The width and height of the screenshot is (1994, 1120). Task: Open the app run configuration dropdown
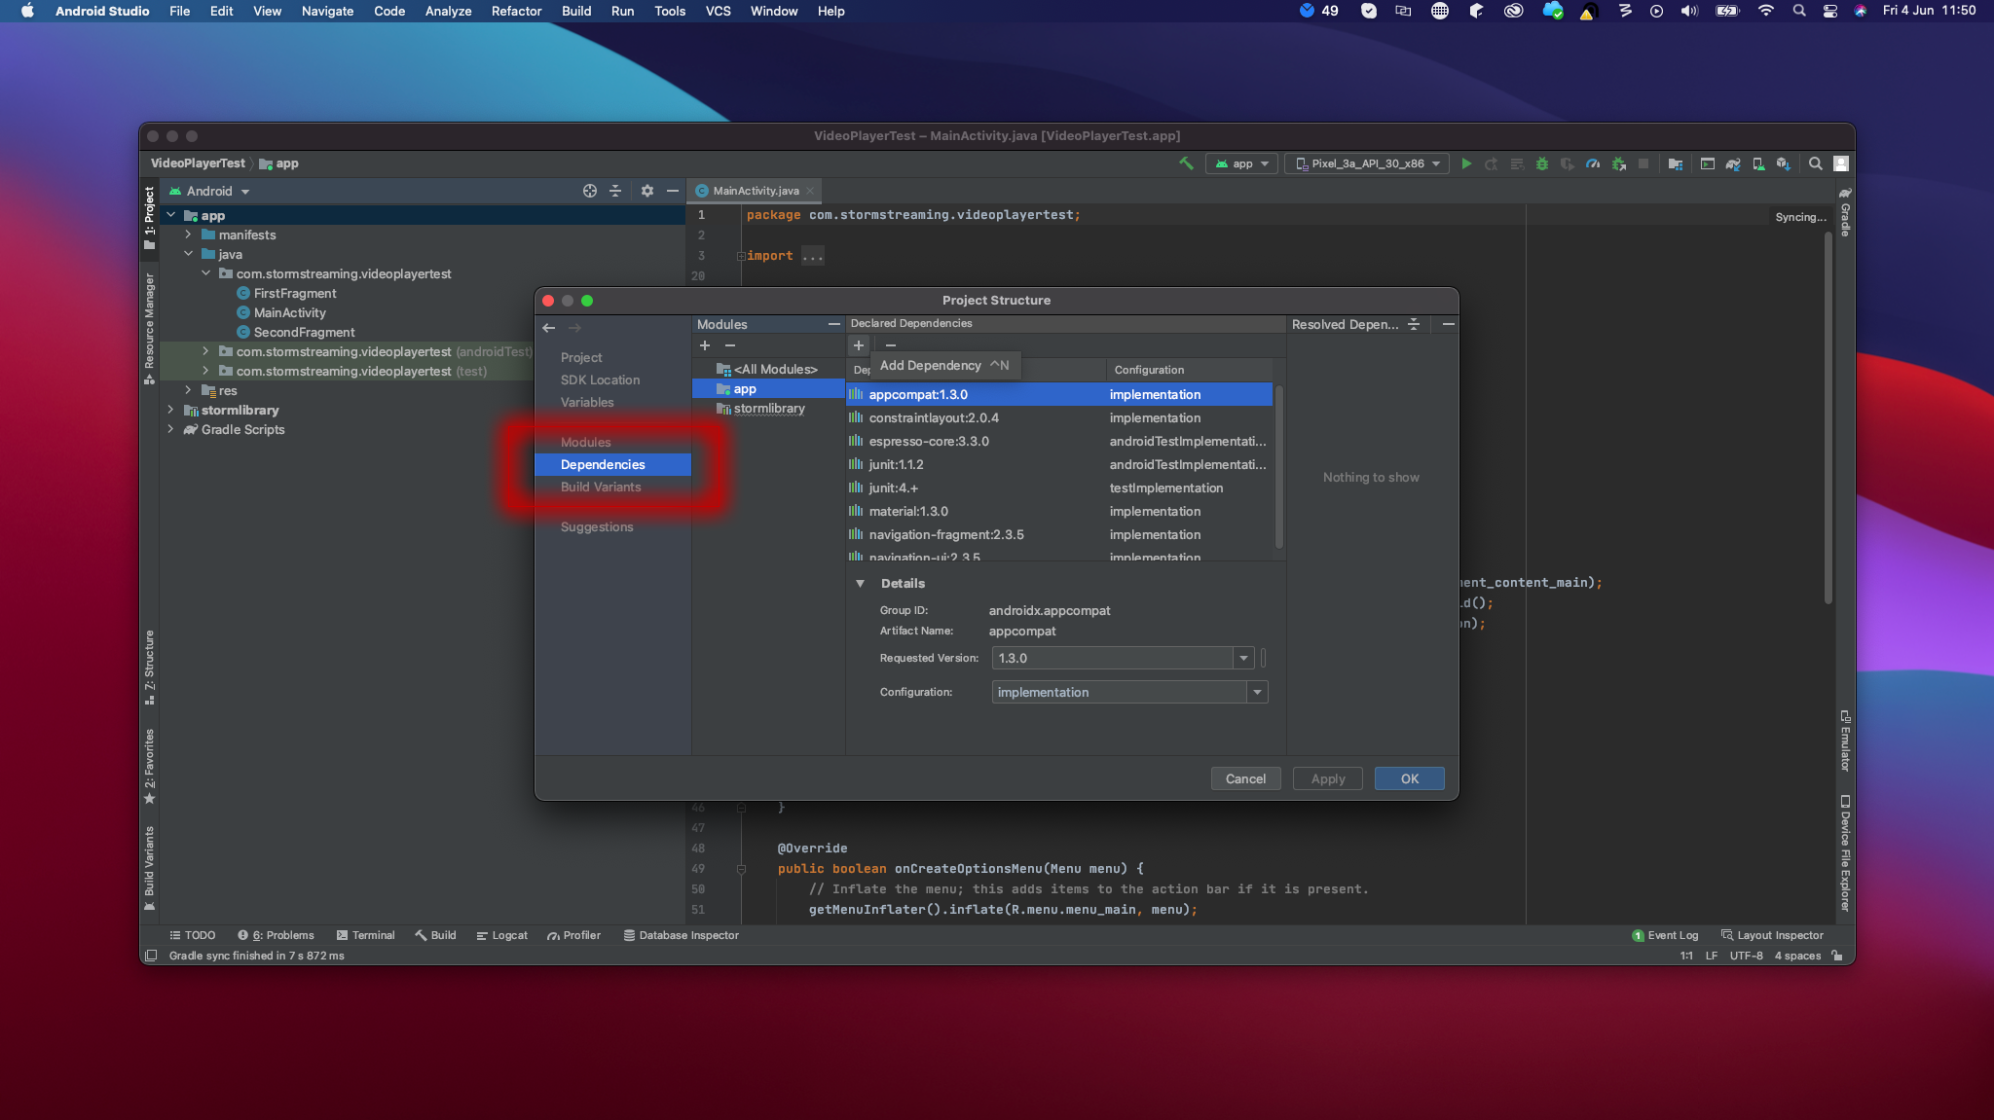point(1241,163)
